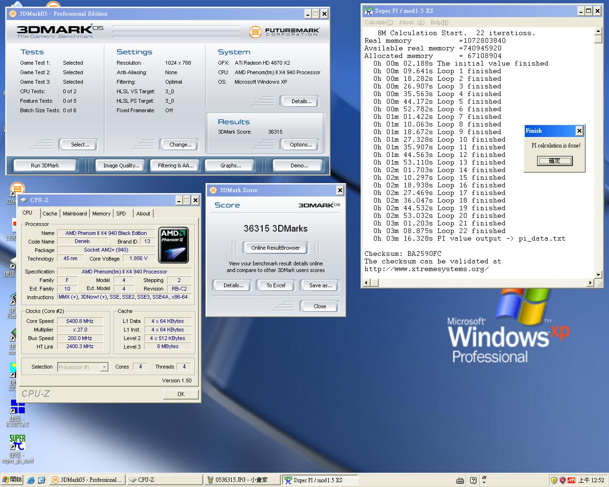Open the Cache tab in CPU-Z
Image resolution: width=609 pixels, height=487 pixels.
50,214
